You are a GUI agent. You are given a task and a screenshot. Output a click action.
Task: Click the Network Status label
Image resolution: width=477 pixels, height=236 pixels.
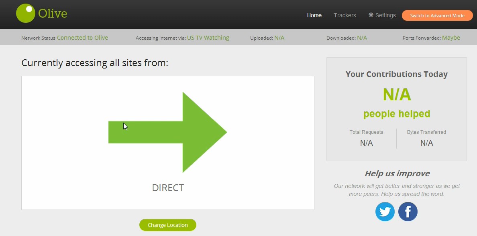[38, 38]
